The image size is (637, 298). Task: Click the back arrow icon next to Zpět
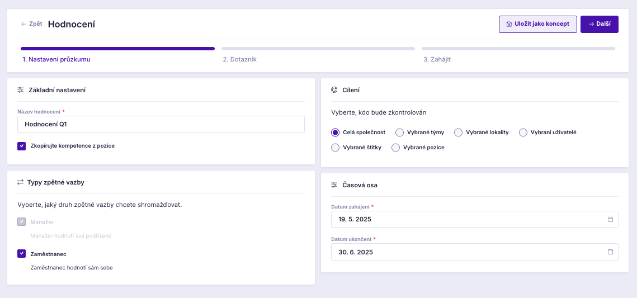click(x=23, y=24)
